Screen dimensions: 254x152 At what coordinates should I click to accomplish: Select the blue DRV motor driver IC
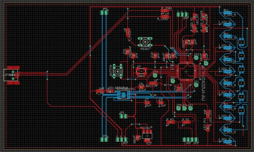tap(124, 95)
